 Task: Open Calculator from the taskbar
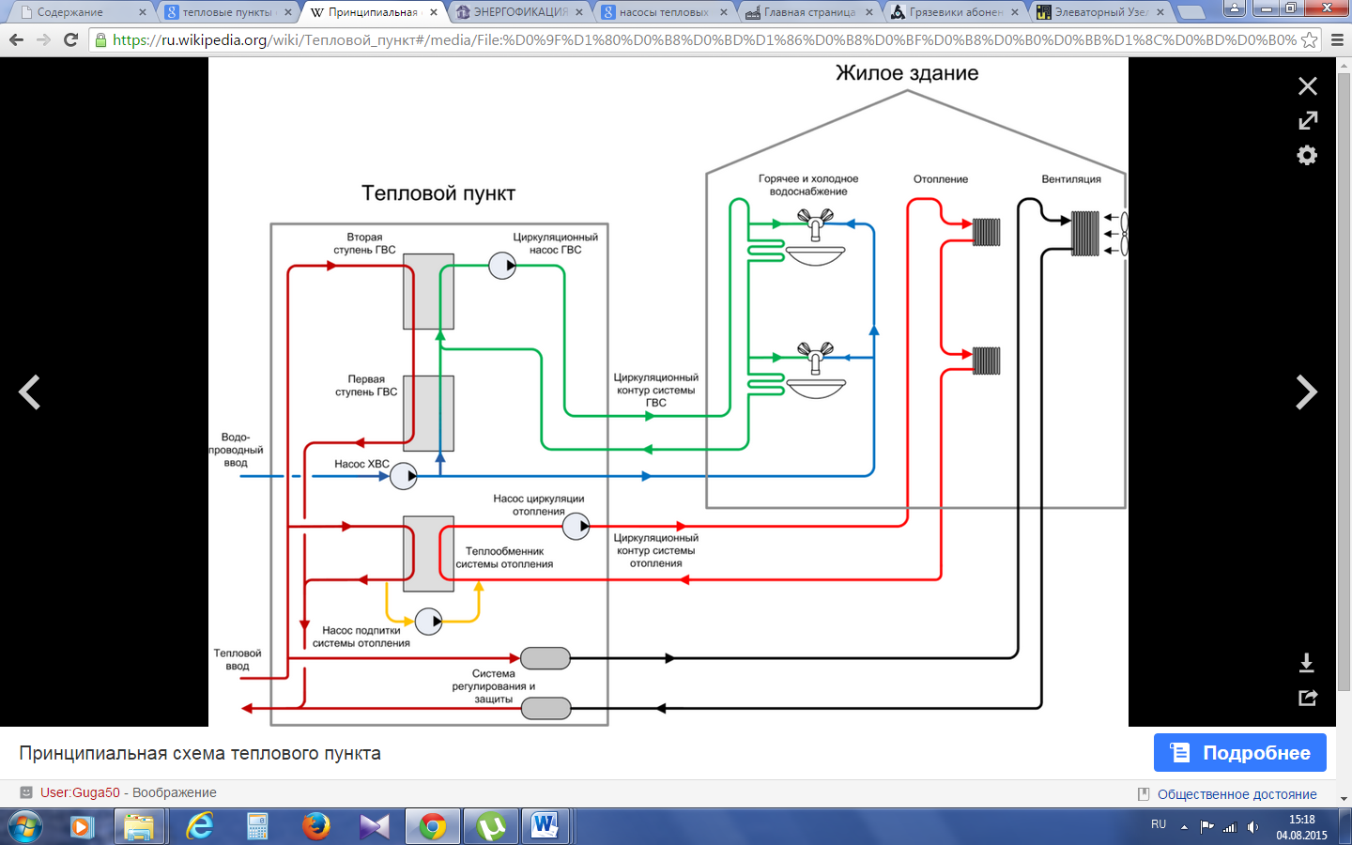(x=257, y=826)
